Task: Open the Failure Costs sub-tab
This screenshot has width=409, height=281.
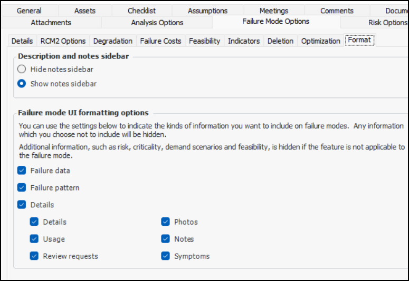Action: click(x=160, y=41)
